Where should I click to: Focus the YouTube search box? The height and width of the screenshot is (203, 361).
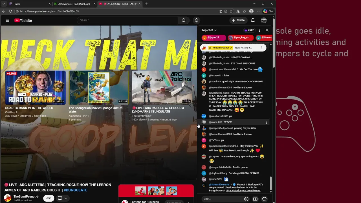(x=127, y=20)
